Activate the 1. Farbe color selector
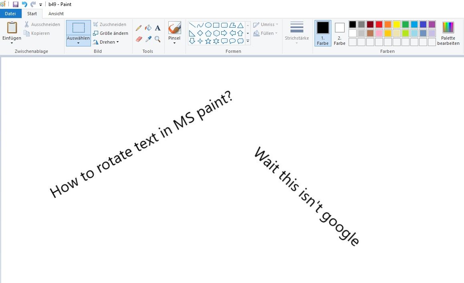Viewport: 464px width, 283px height. click(323, 33)
